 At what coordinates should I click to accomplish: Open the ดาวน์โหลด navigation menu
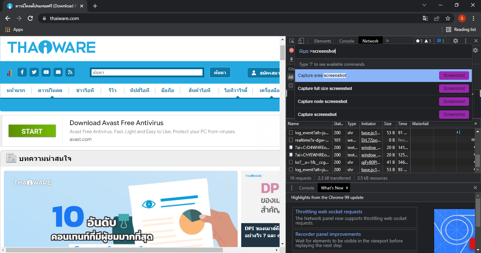click(50, 90)
